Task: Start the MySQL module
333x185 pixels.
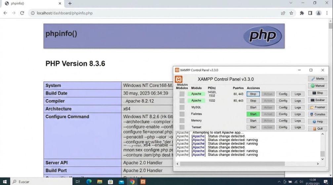Action: 253,108
